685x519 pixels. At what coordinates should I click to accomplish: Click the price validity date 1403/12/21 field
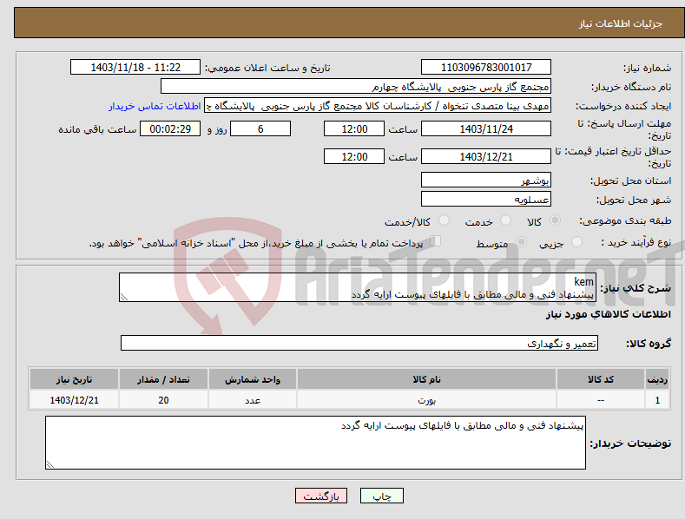click(x=486, y=156)
